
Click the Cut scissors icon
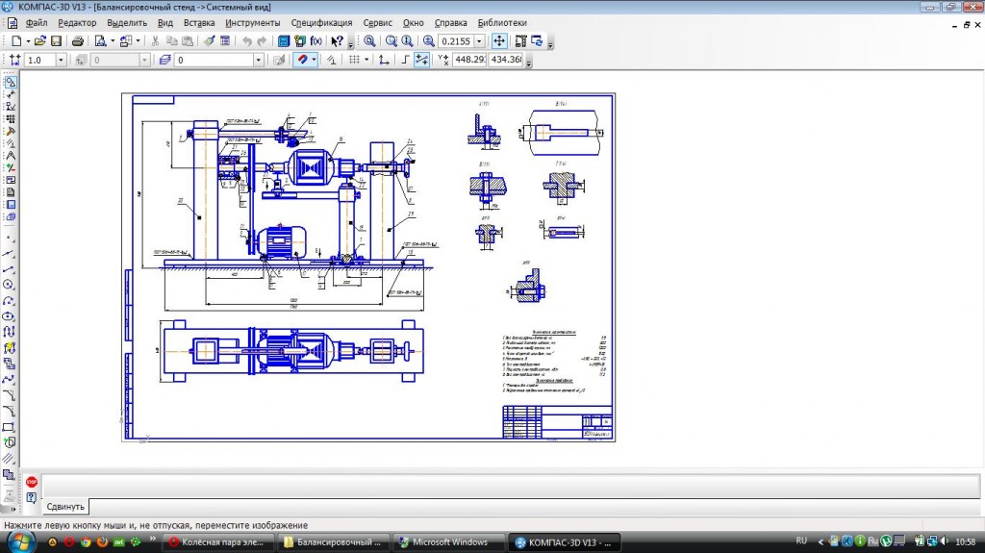[155, 40]
